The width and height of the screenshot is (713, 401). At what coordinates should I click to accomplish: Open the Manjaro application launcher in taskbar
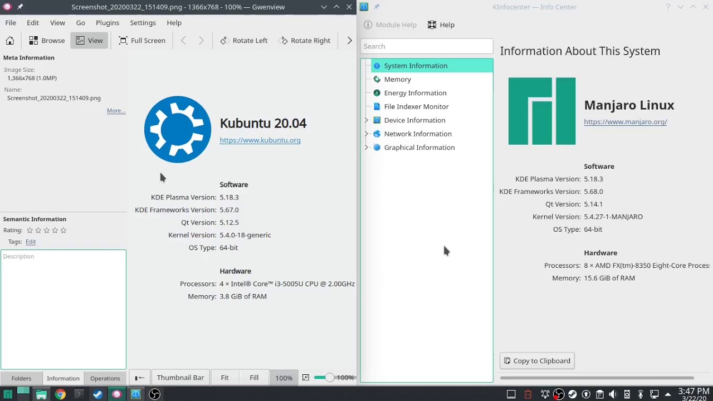[8, 394]
